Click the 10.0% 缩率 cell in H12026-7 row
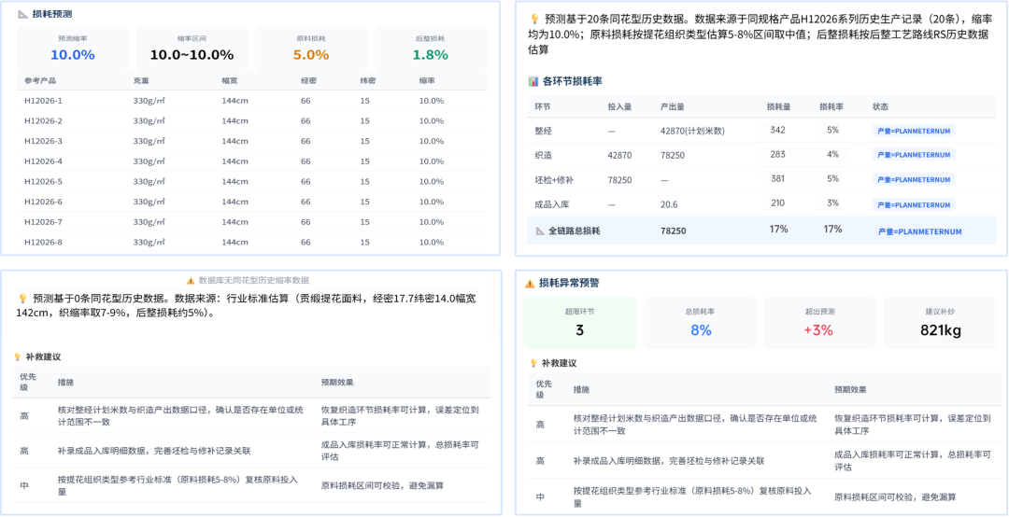The image size is (1009, 517). (x=431, y=222)
